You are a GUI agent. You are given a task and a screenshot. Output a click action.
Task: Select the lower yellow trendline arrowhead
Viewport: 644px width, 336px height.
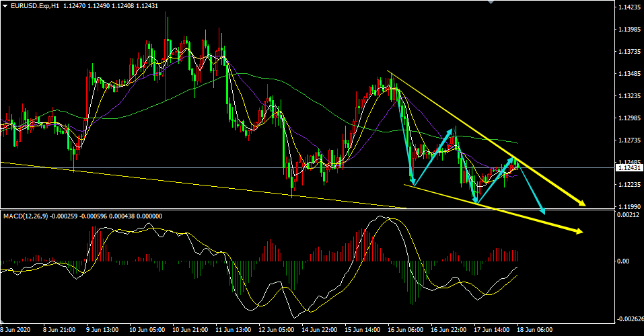577,232
